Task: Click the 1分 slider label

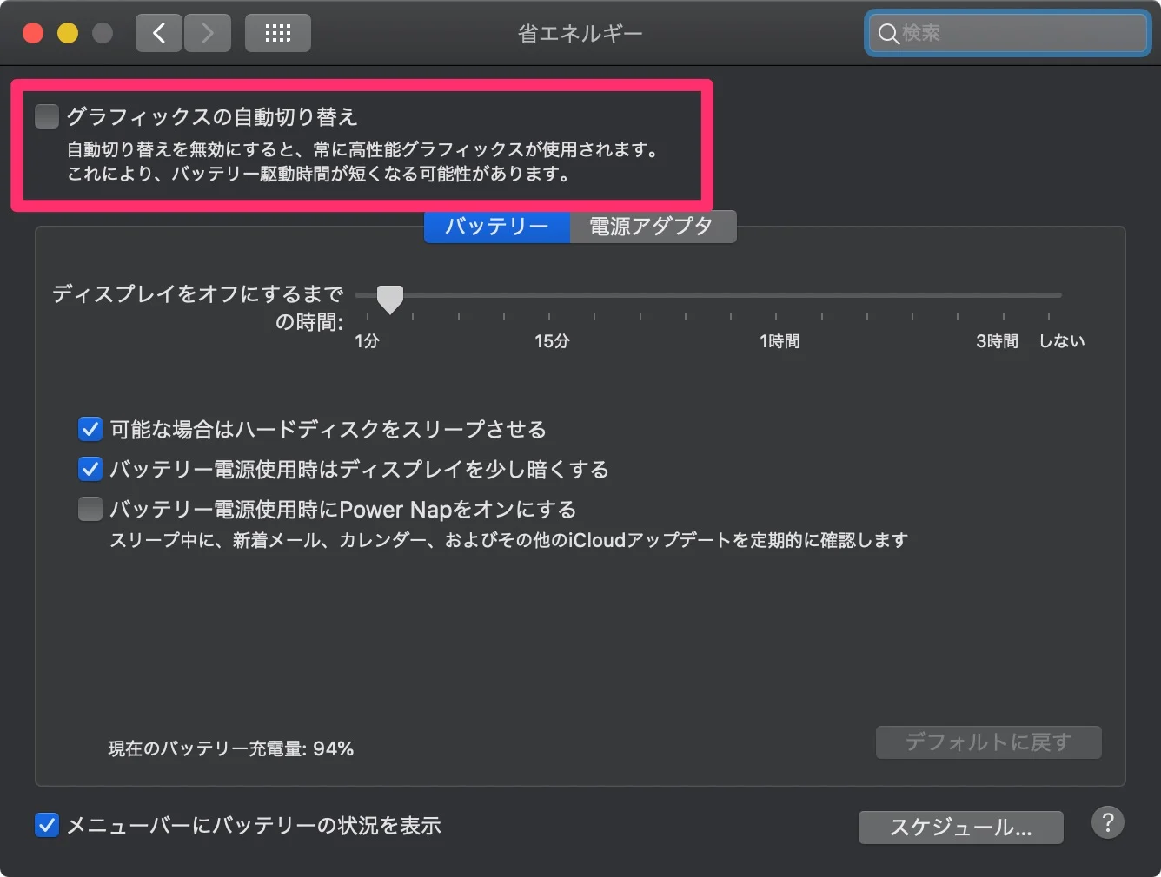Action: tap(368, 341)
